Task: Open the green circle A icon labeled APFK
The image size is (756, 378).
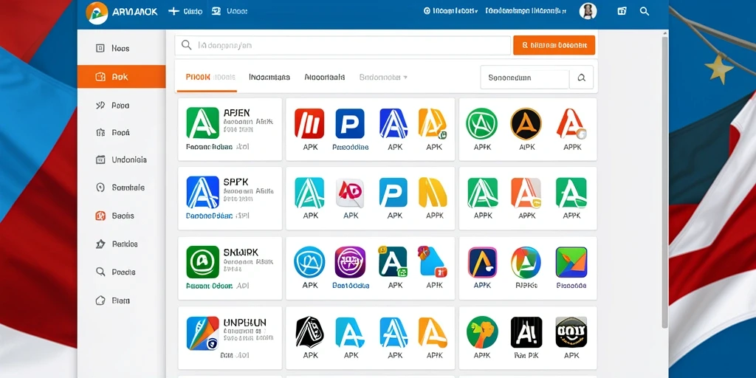Action: click(481, 124)
